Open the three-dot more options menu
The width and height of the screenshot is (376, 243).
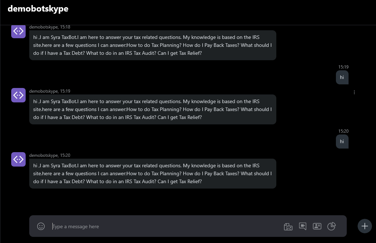(x=354, y=92)
